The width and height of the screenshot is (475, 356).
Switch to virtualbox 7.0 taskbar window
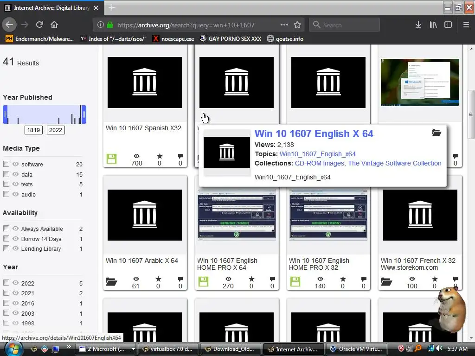tap(167, 349)
